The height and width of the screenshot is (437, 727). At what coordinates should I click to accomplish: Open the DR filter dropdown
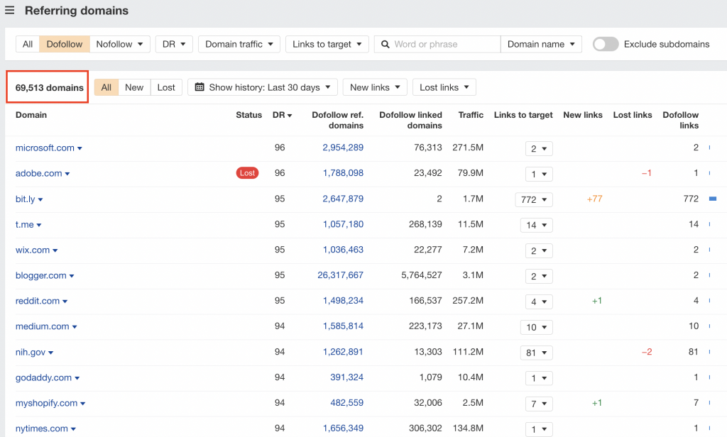point(174,44)
